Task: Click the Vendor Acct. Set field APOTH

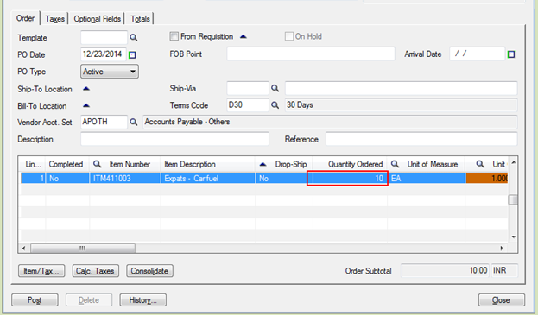Action: (x=104, y=122)
